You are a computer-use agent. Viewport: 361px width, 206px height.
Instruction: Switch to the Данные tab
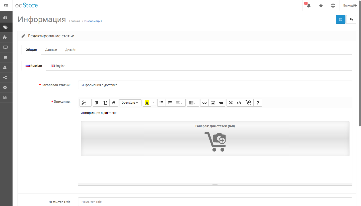pos(51,50)
